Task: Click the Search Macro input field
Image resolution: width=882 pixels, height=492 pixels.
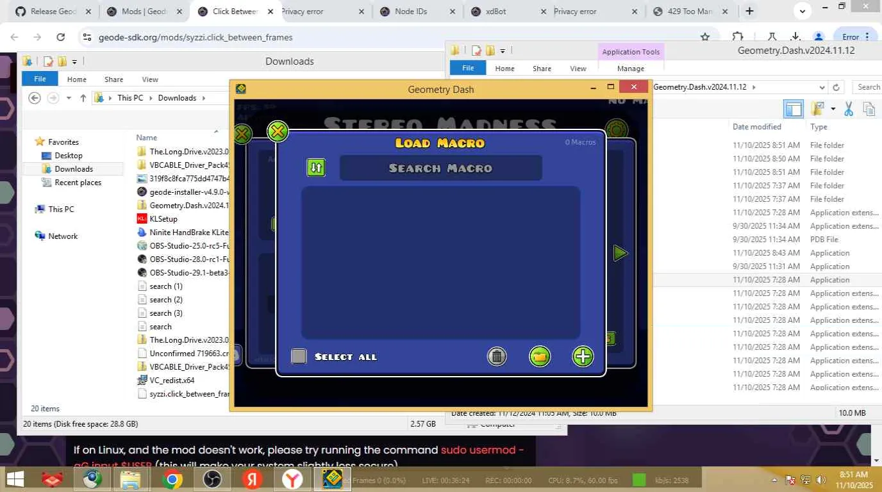Action: pos(440,168)
